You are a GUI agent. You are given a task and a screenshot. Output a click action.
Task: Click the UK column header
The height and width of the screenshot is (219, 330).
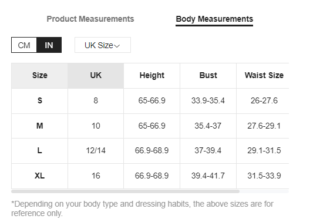(96, 76)
